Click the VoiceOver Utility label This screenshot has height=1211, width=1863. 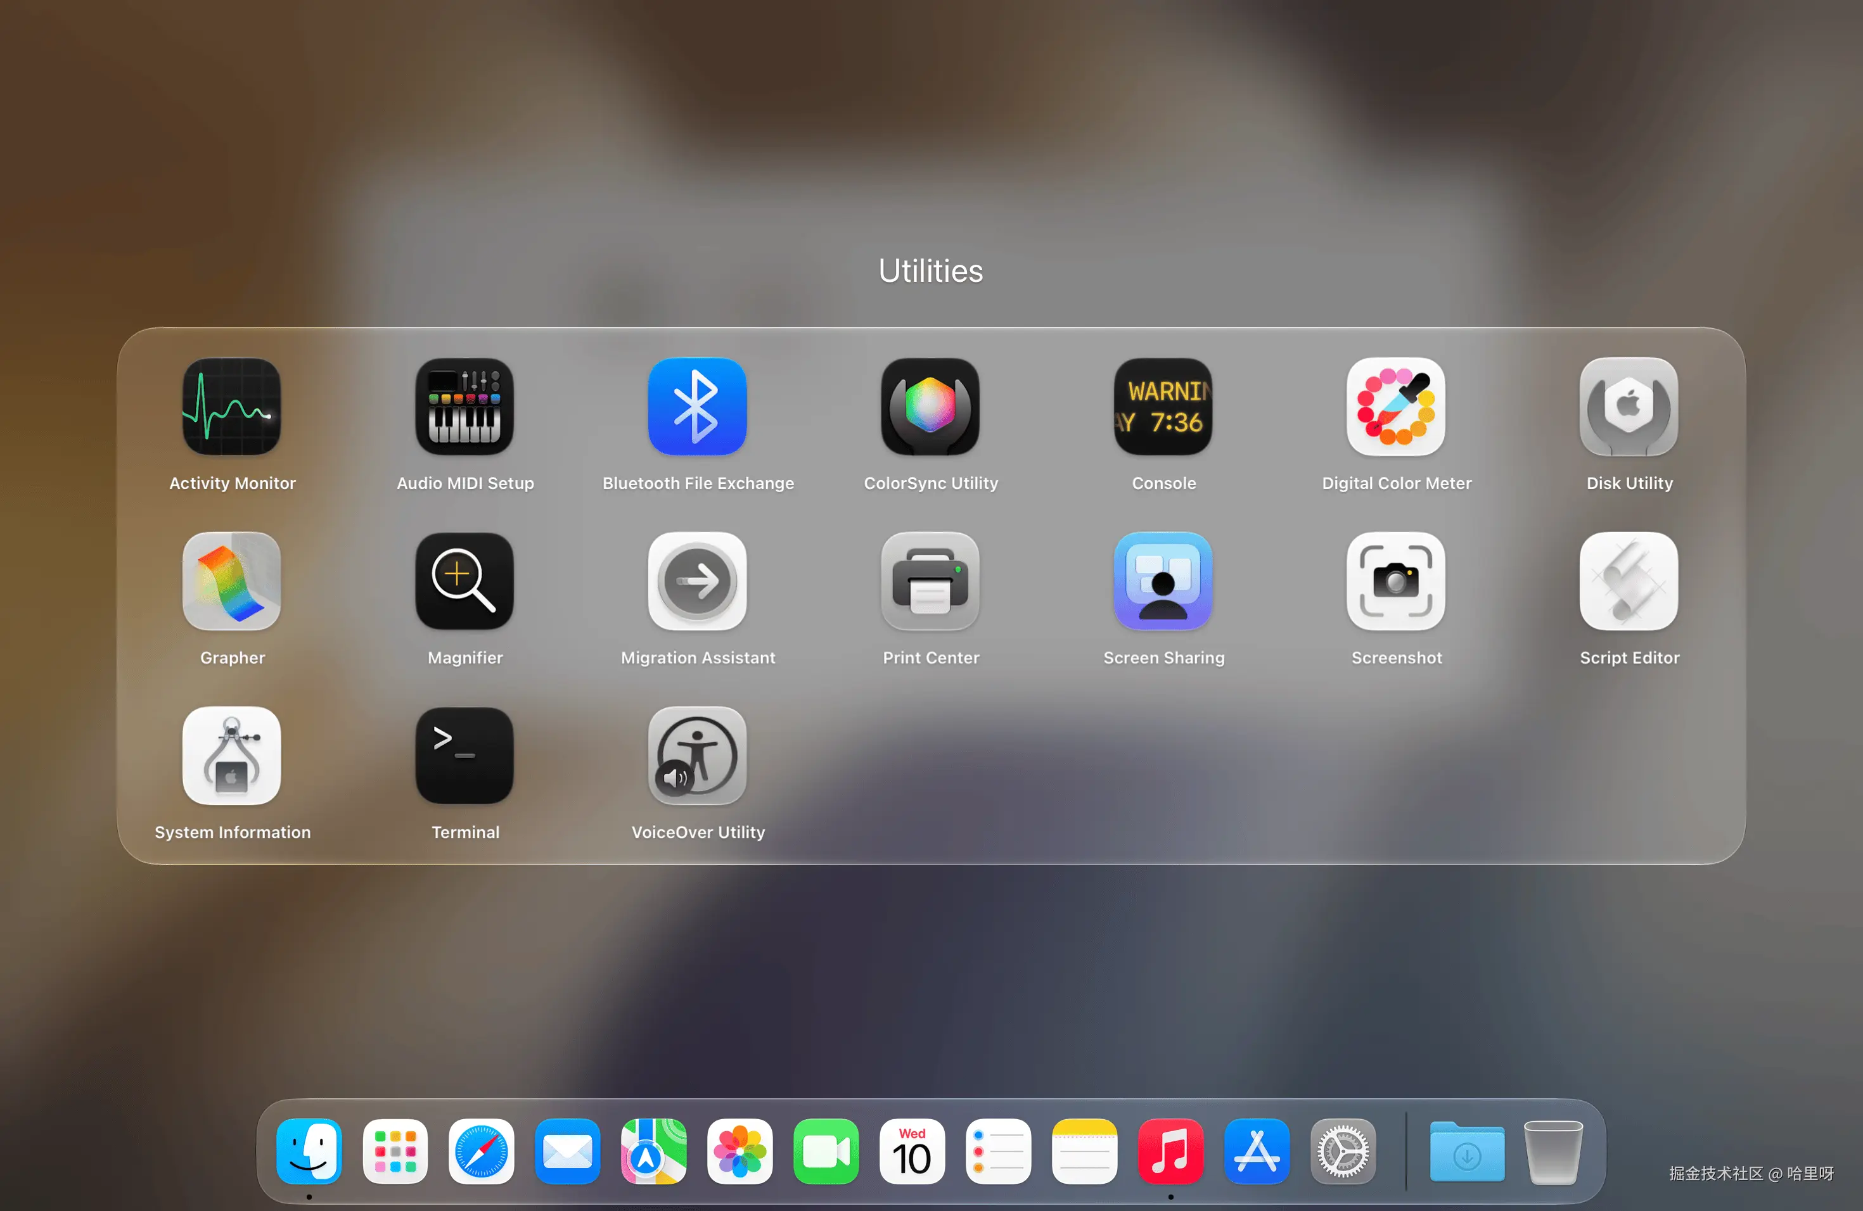tap(698, 832)
